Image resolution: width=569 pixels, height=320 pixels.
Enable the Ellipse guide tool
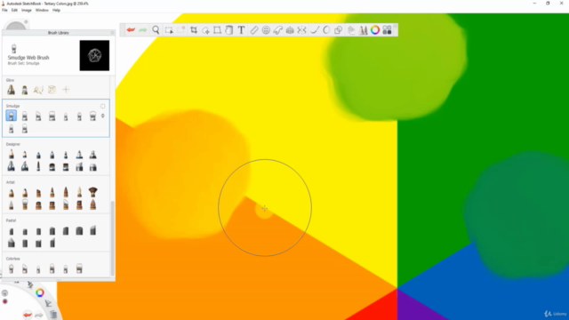coord(266,30)
